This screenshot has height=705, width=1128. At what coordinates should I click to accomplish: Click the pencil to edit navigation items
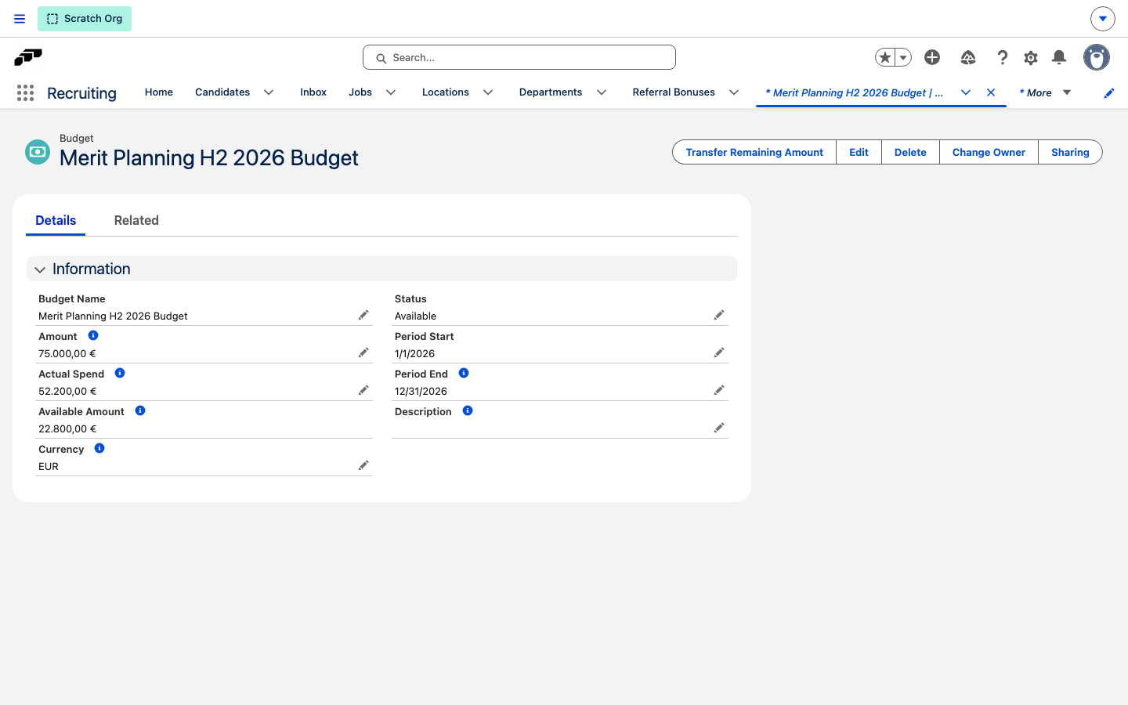coord(1109,93)
